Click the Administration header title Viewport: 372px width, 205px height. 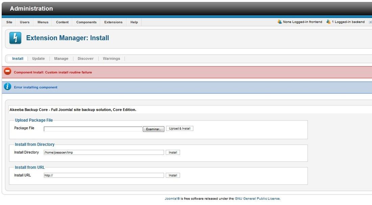pos(31,8)
